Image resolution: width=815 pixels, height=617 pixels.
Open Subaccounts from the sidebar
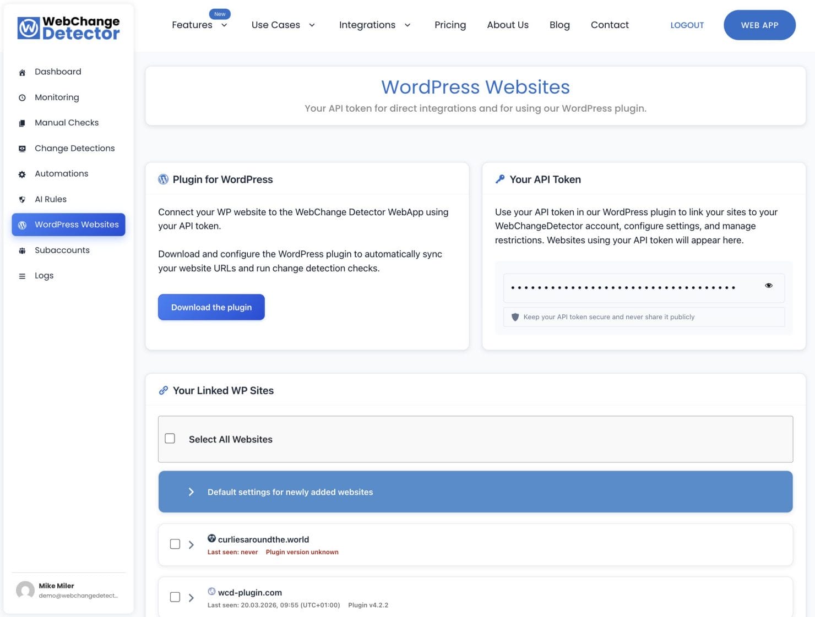(62, 250)
